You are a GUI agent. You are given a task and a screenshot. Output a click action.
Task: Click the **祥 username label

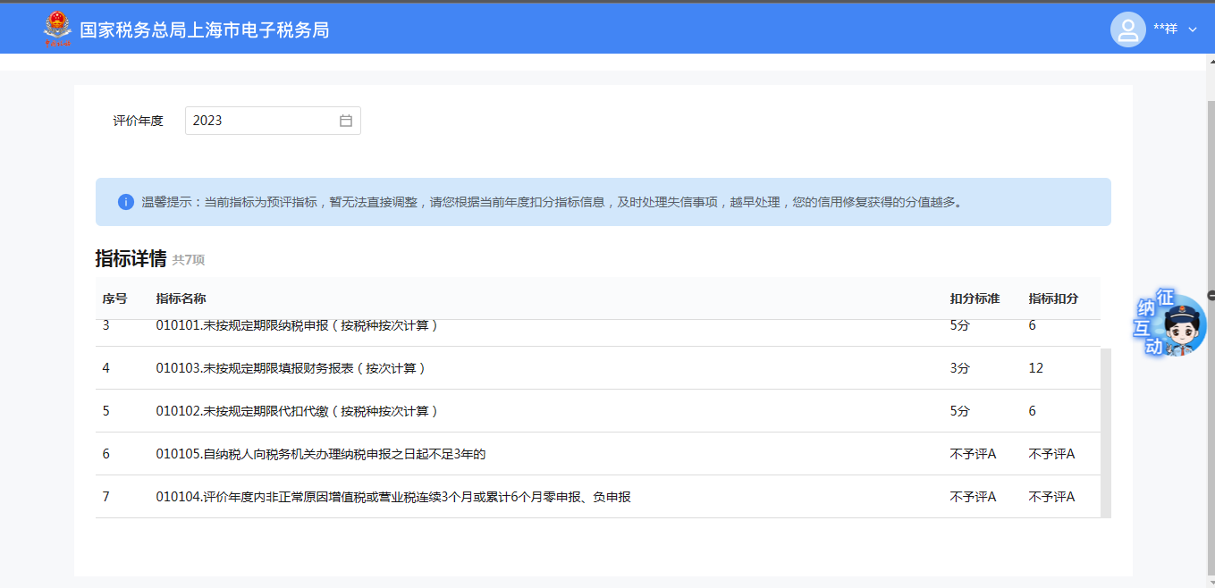coord(1165,29)
